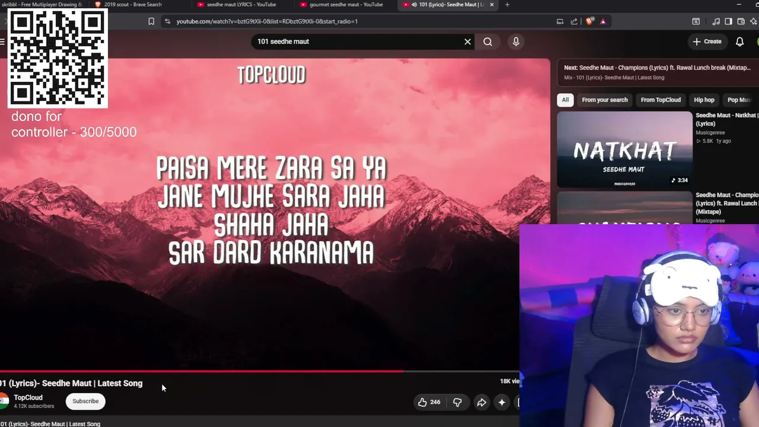
Task: Click the cast/install screen icon in address bar
Action: [560, 21]
